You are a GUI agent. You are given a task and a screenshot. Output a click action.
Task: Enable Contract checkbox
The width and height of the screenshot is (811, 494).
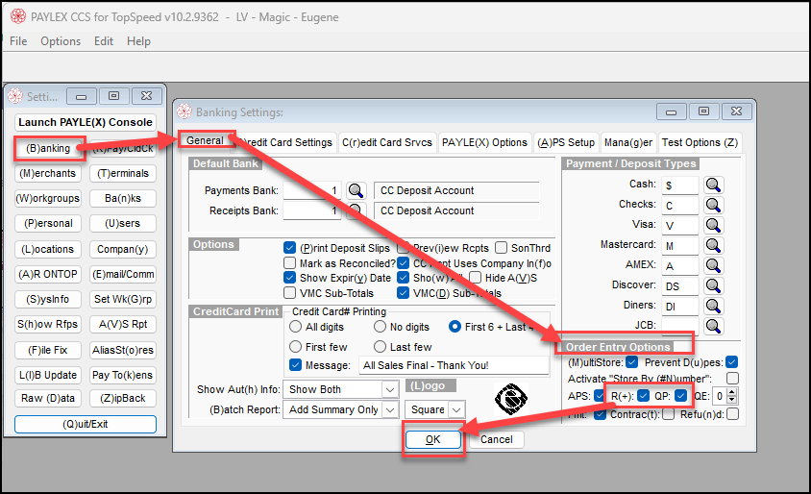coord(668,414)
